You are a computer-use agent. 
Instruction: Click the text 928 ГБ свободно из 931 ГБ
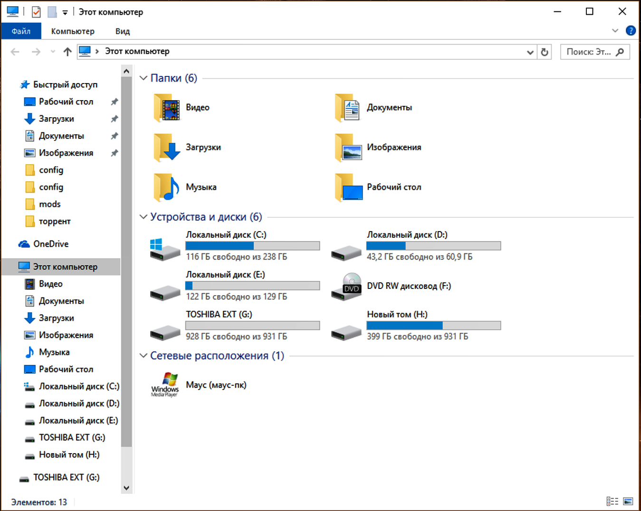236,336
